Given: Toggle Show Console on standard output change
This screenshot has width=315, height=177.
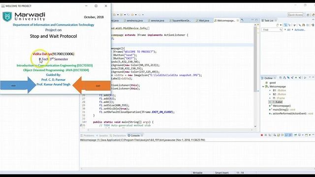Looking at the screenshot, I should coord(286,135).
